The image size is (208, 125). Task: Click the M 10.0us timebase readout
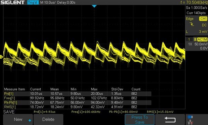pos(48,2)
